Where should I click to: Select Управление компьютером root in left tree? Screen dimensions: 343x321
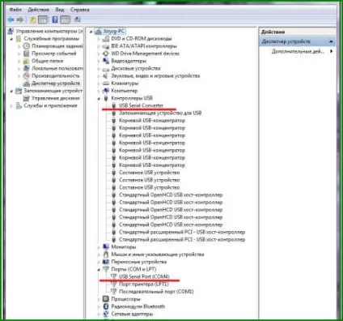pyautogui.click(x=49, y=31)
